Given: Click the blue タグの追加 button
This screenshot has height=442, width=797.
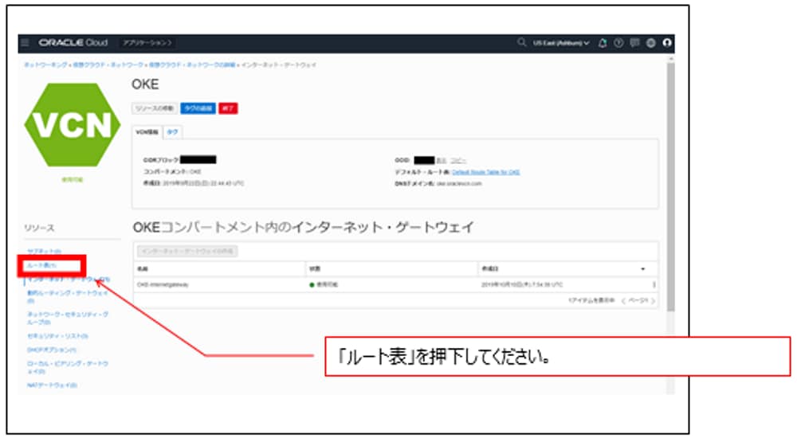Looking at the screenshot, I should (198, 108).
